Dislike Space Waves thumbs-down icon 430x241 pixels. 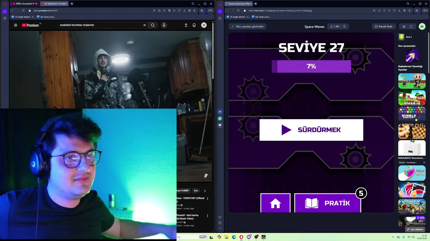click(x=344, y=26)
